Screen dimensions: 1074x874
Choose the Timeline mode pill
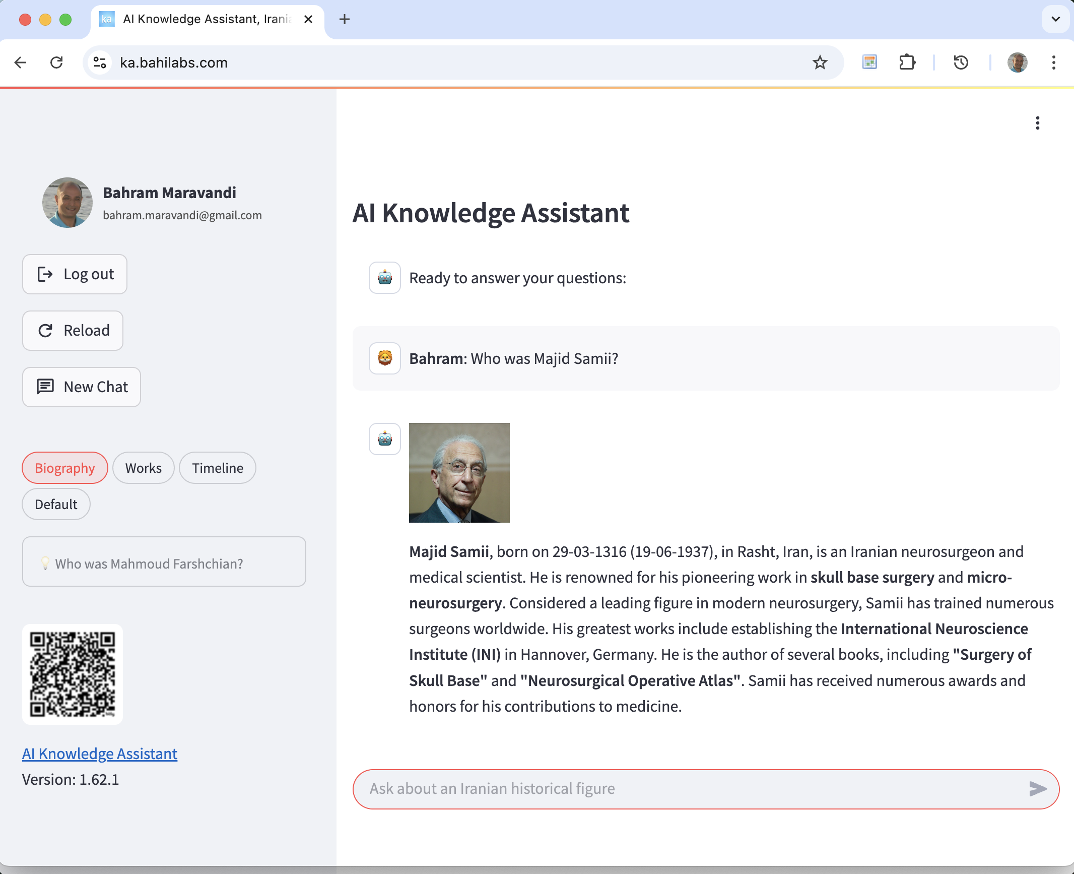(218, 468)
